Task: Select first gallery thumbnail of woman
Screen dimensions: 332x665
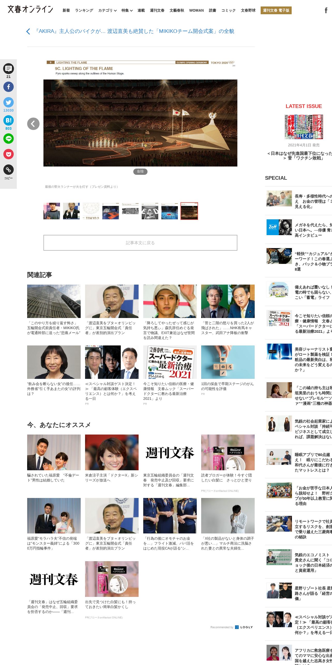Action: click(x=52, y=211)
